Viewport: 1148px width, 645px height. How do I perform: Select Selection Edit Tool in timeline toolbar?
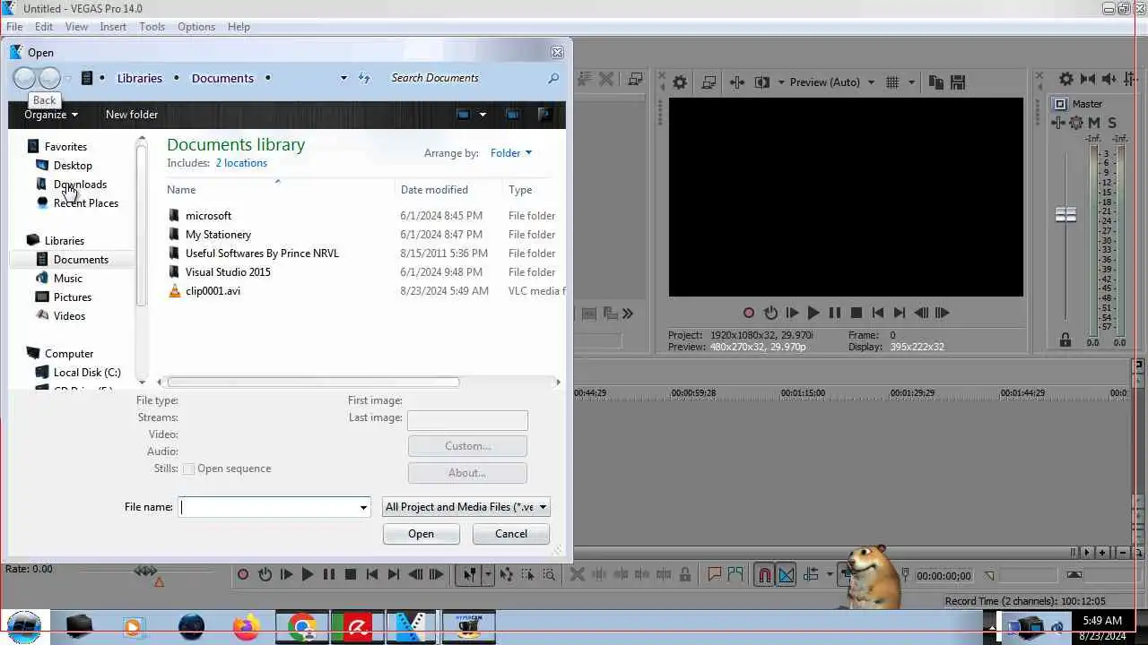click(528, 575)
